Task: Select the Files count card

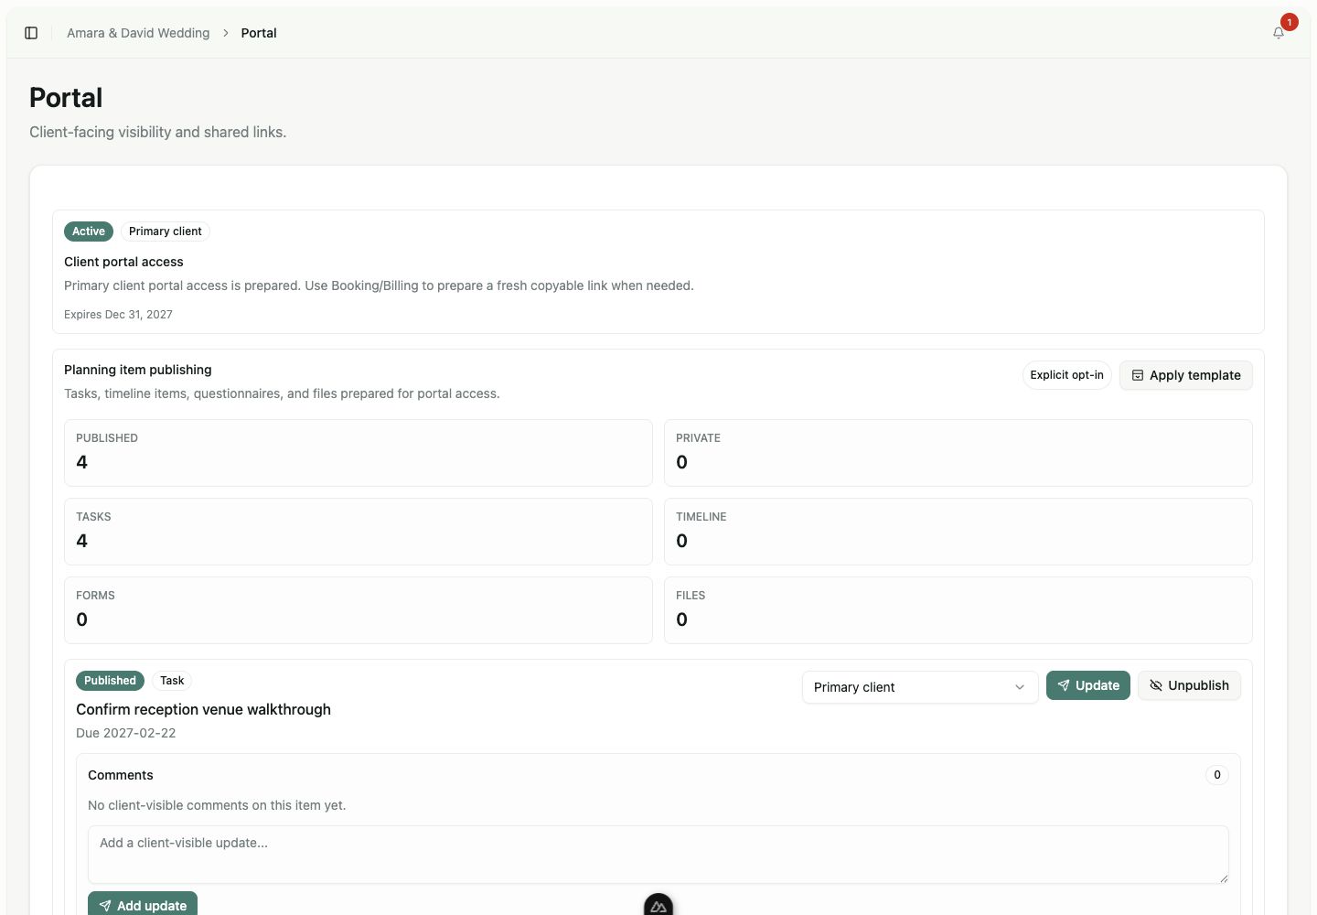Action: [958, 610]
